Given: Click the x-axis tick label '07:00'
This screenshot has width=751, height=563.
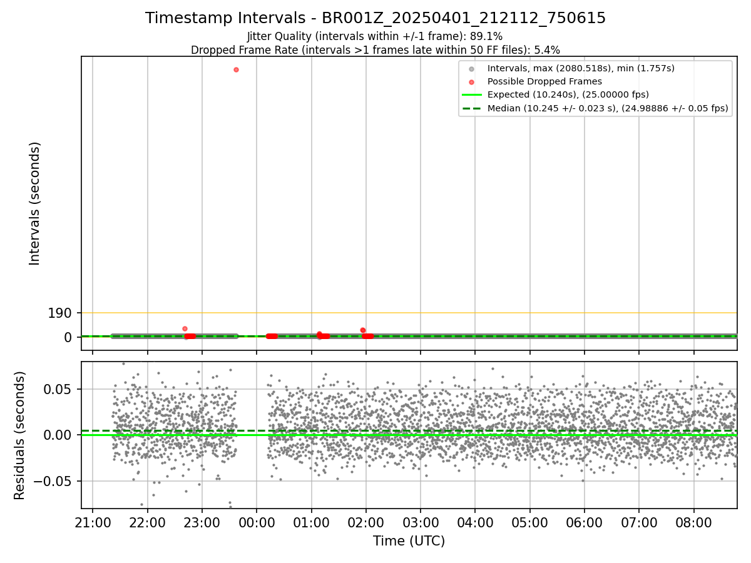Looking at the screenshot, I should coord(639,523).
